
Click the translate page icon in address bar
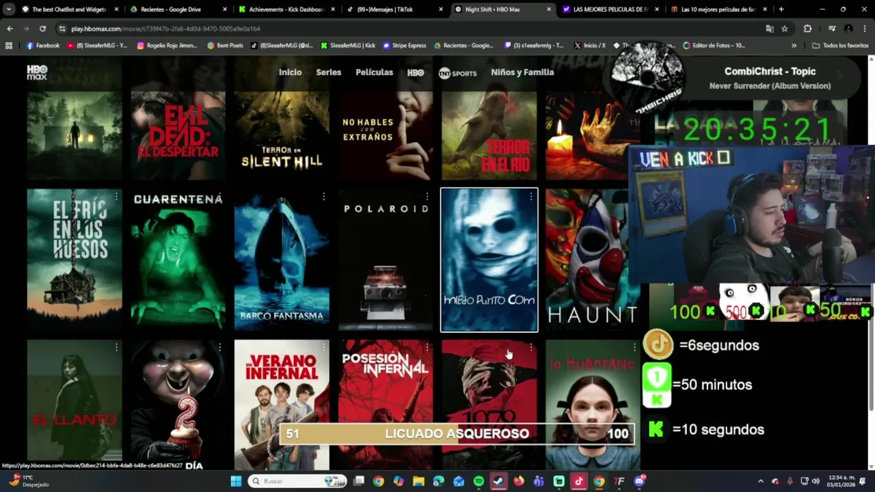pyautogui.click(x=770, y=29)
